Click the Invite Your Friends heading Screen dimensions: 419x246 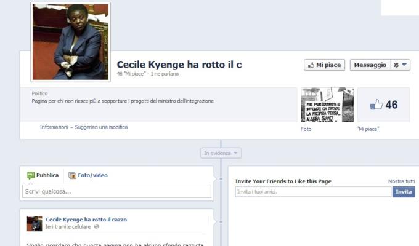pyautogui.click(x=283, y=181)
